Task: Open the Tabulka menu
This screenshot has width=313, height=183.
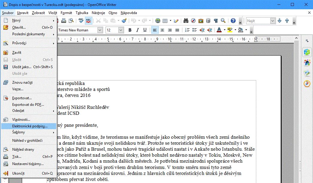Action: click(x=82, y=13)
